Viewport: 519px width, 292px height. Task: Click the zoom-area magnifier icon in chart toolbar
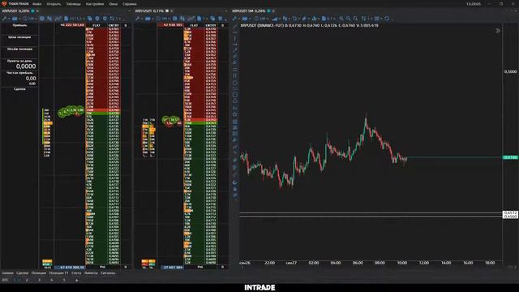[341, 19]
